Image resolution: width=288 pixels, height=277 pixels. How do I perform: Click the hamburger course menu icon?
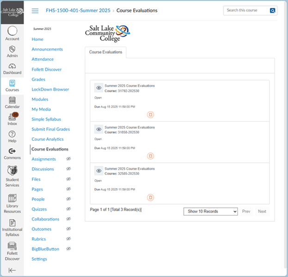[35, 11]
